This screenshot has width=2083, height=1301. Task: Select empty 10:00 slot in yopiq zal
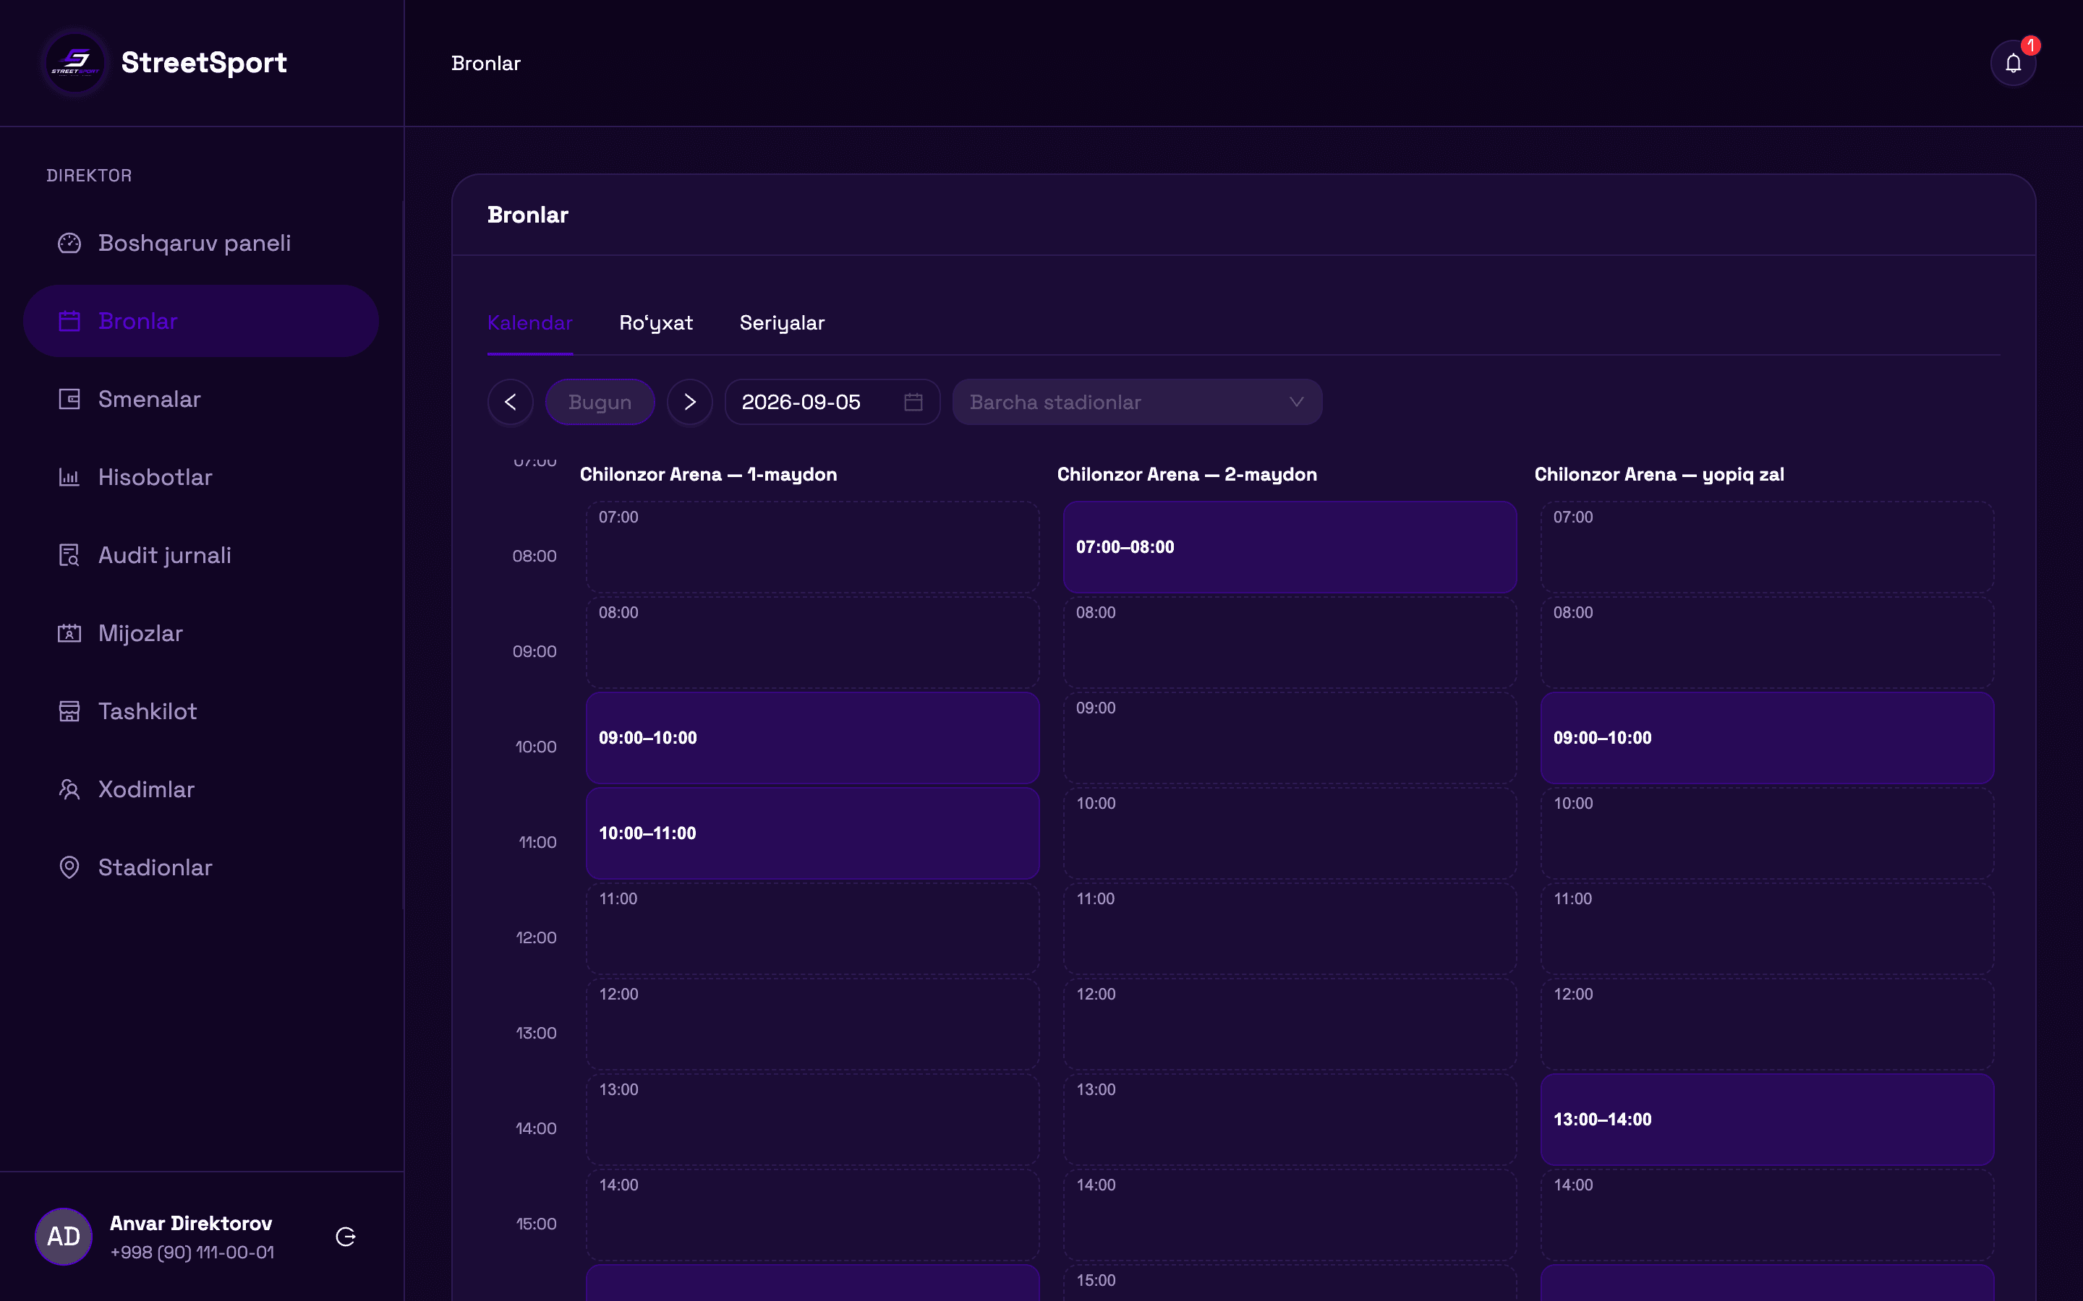click(x=1767, y=833)
